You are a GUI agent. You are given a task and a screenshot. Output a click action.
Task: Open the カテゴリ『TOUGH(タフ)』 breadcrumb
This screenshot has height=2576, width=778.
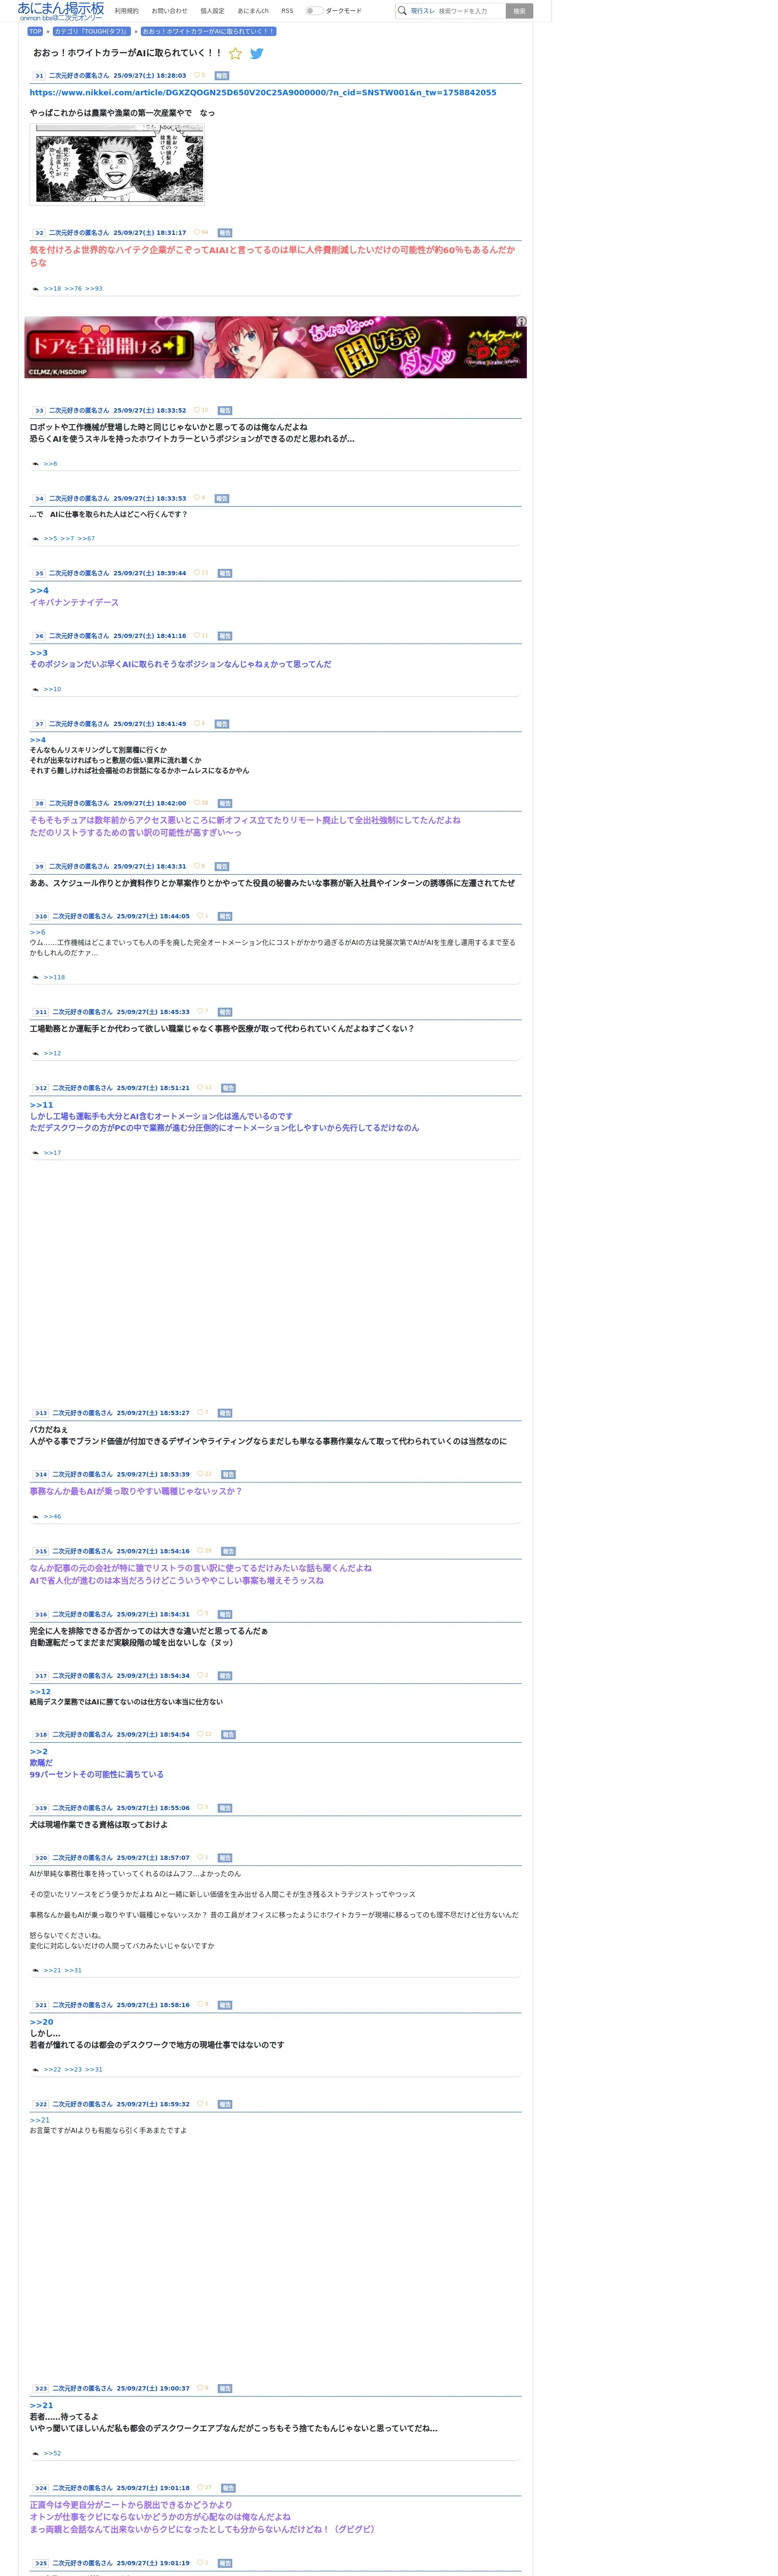(91, 31)
